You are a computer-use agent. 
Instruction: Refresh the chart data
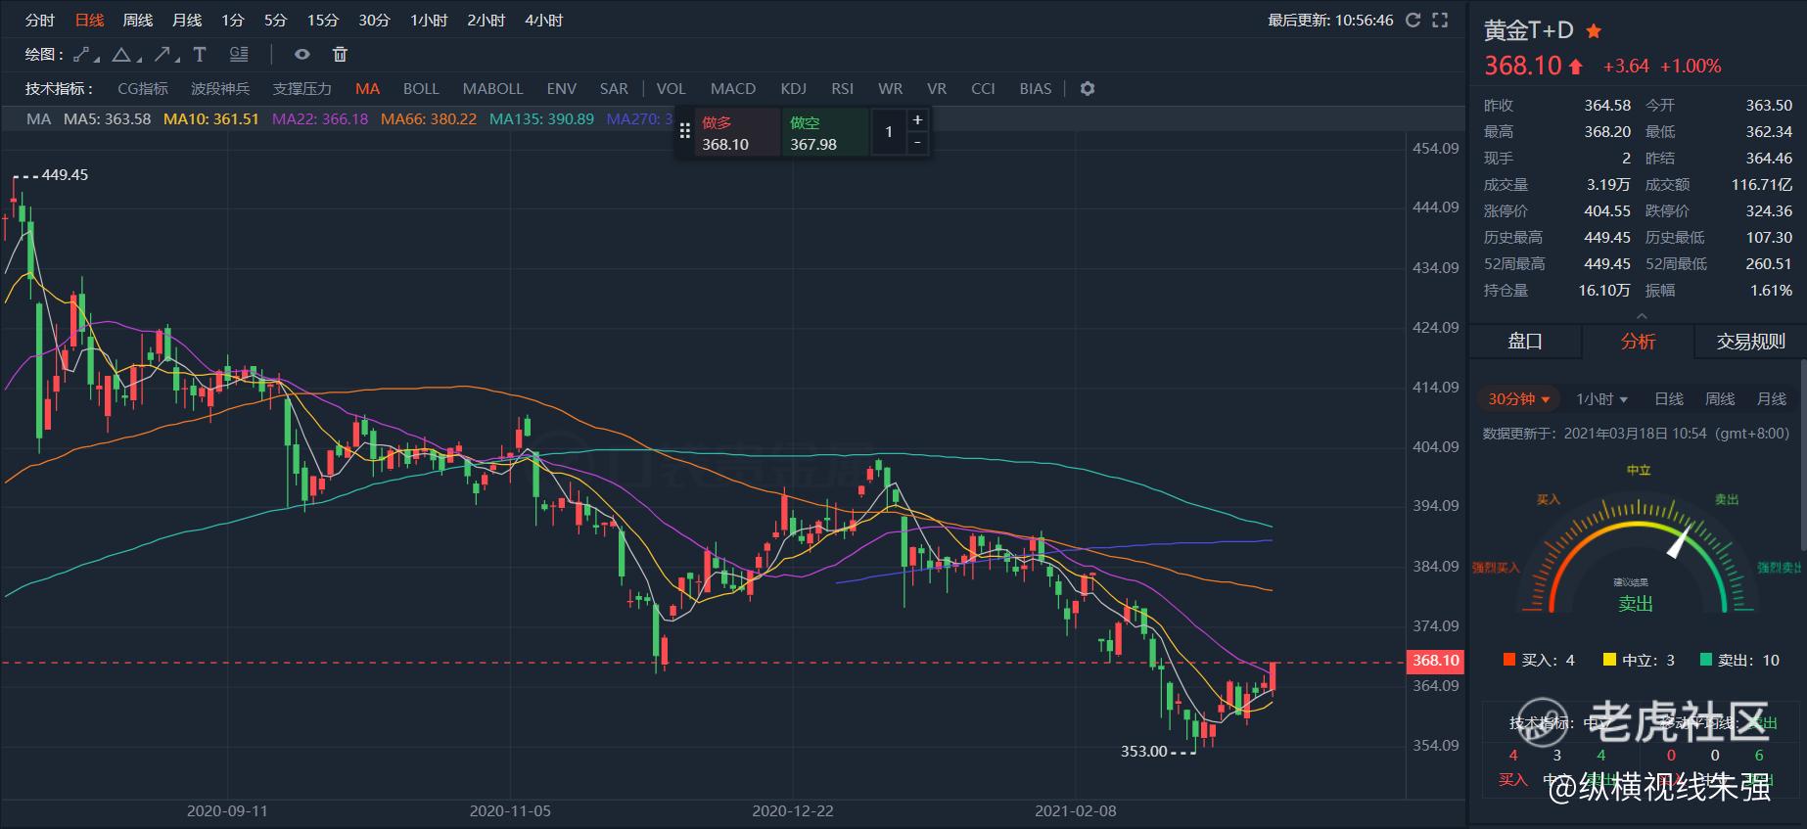pyautogui.click(x=1413, y=20)
